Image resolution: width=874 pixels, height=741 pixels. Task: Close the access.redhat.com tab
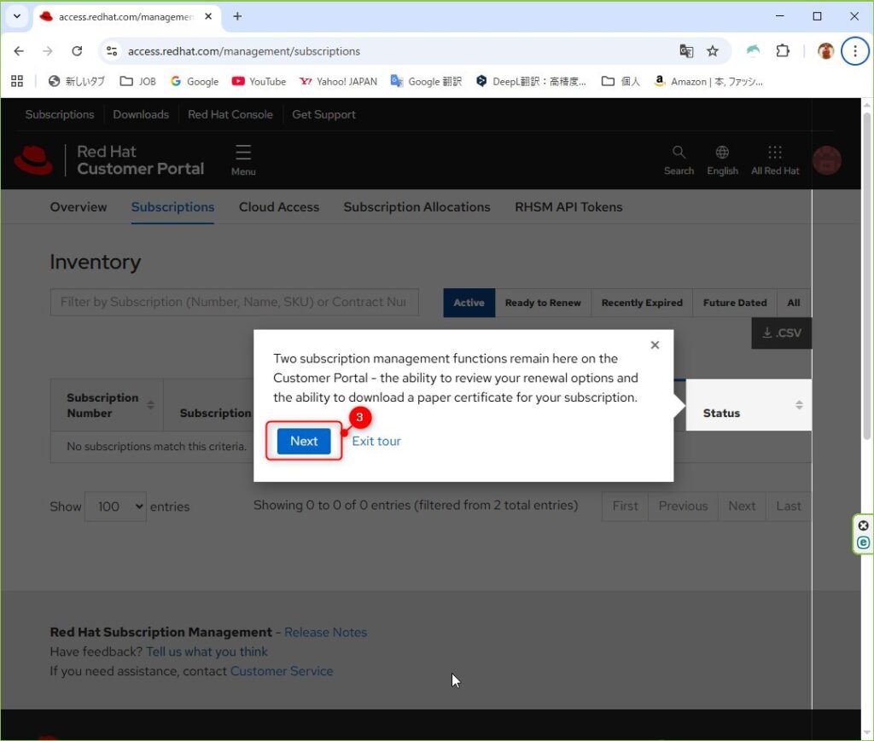tap(208, 16)
